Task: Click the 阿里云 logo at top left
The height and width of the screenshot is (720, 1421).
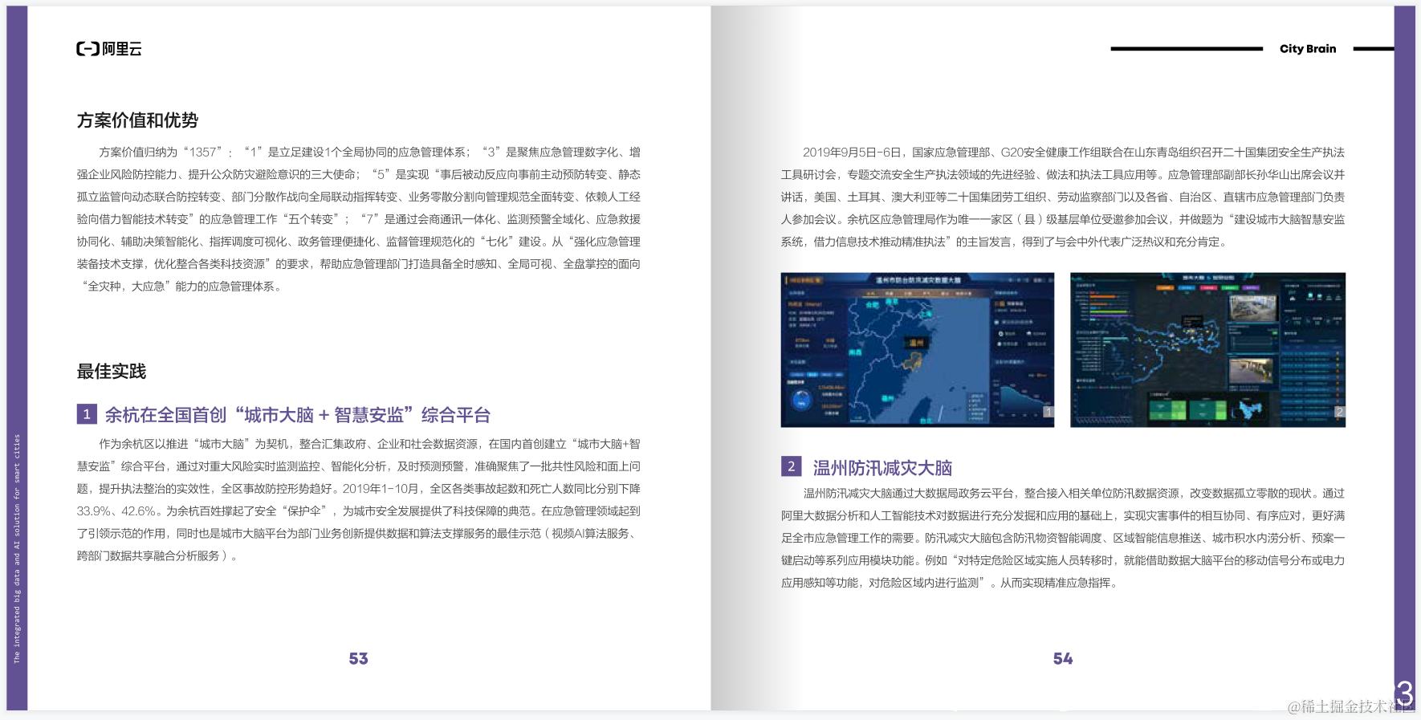Action: point(109,49)
